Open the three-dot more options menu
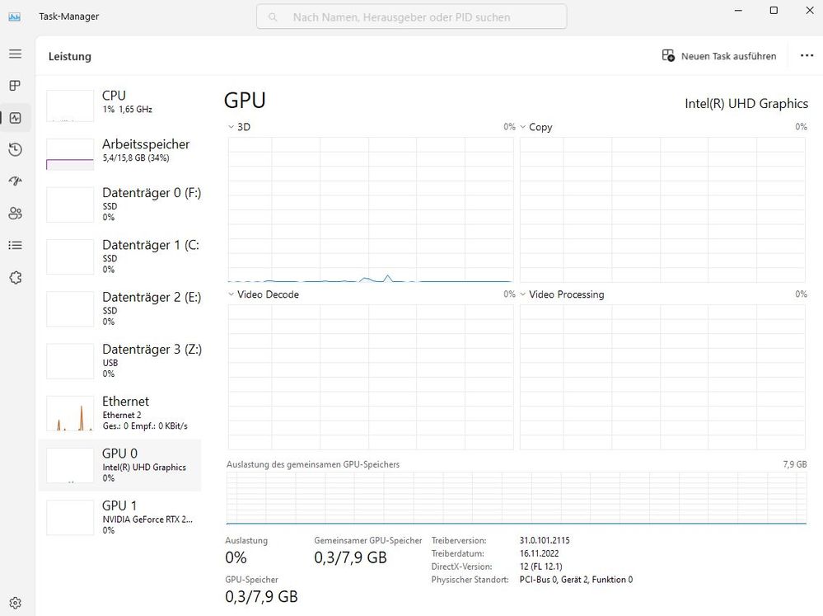The image size is (823, 616). pyautogui.click(x=807, y=56)
